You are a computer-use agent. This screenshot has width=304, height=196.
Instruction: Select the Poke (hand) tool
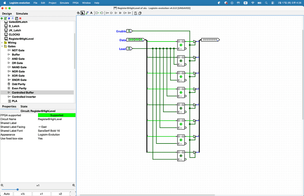point(78,13)
